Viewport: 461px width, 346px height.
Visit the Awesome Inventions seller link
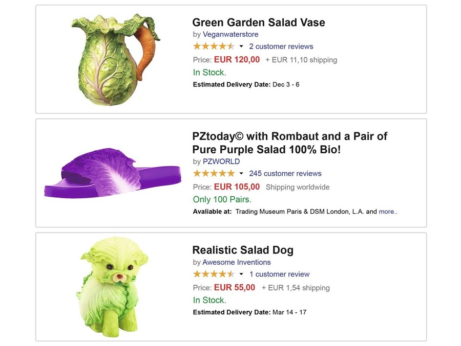point(237,262)
